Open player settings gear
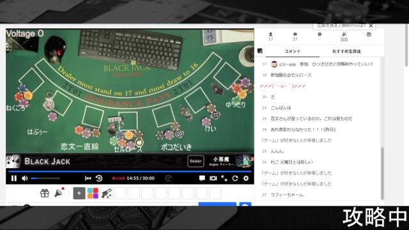Screen dimensions: 409x230 point(246,178)
